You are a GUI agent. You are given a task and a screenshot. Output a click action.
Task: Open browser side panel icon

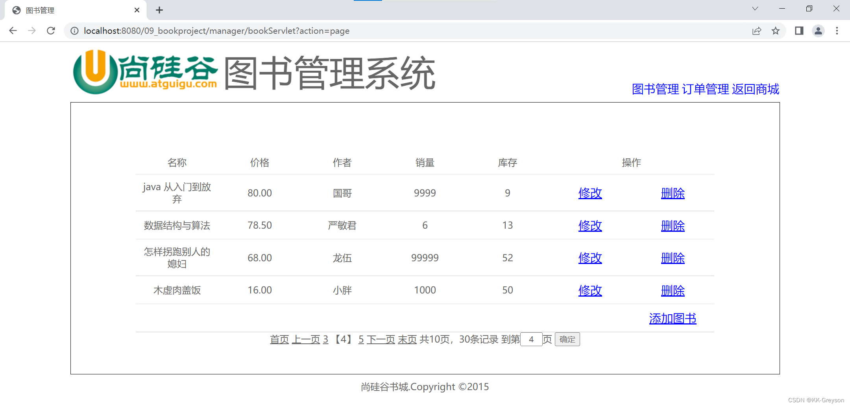799,31
